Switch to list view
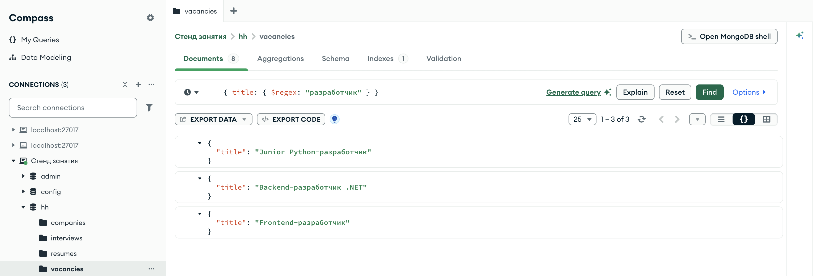 [x=721, y=120]
